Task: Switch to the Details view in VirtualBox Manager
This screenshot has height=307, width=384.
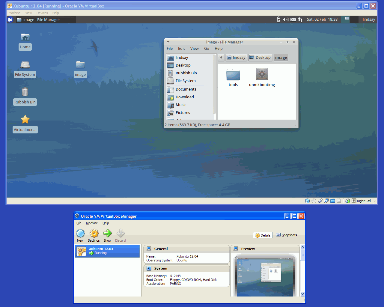Action: pyautogui.click(x=263, y=235)
